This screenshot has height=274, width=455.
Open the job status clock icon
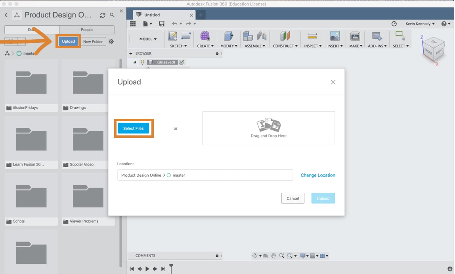(394, 24)
